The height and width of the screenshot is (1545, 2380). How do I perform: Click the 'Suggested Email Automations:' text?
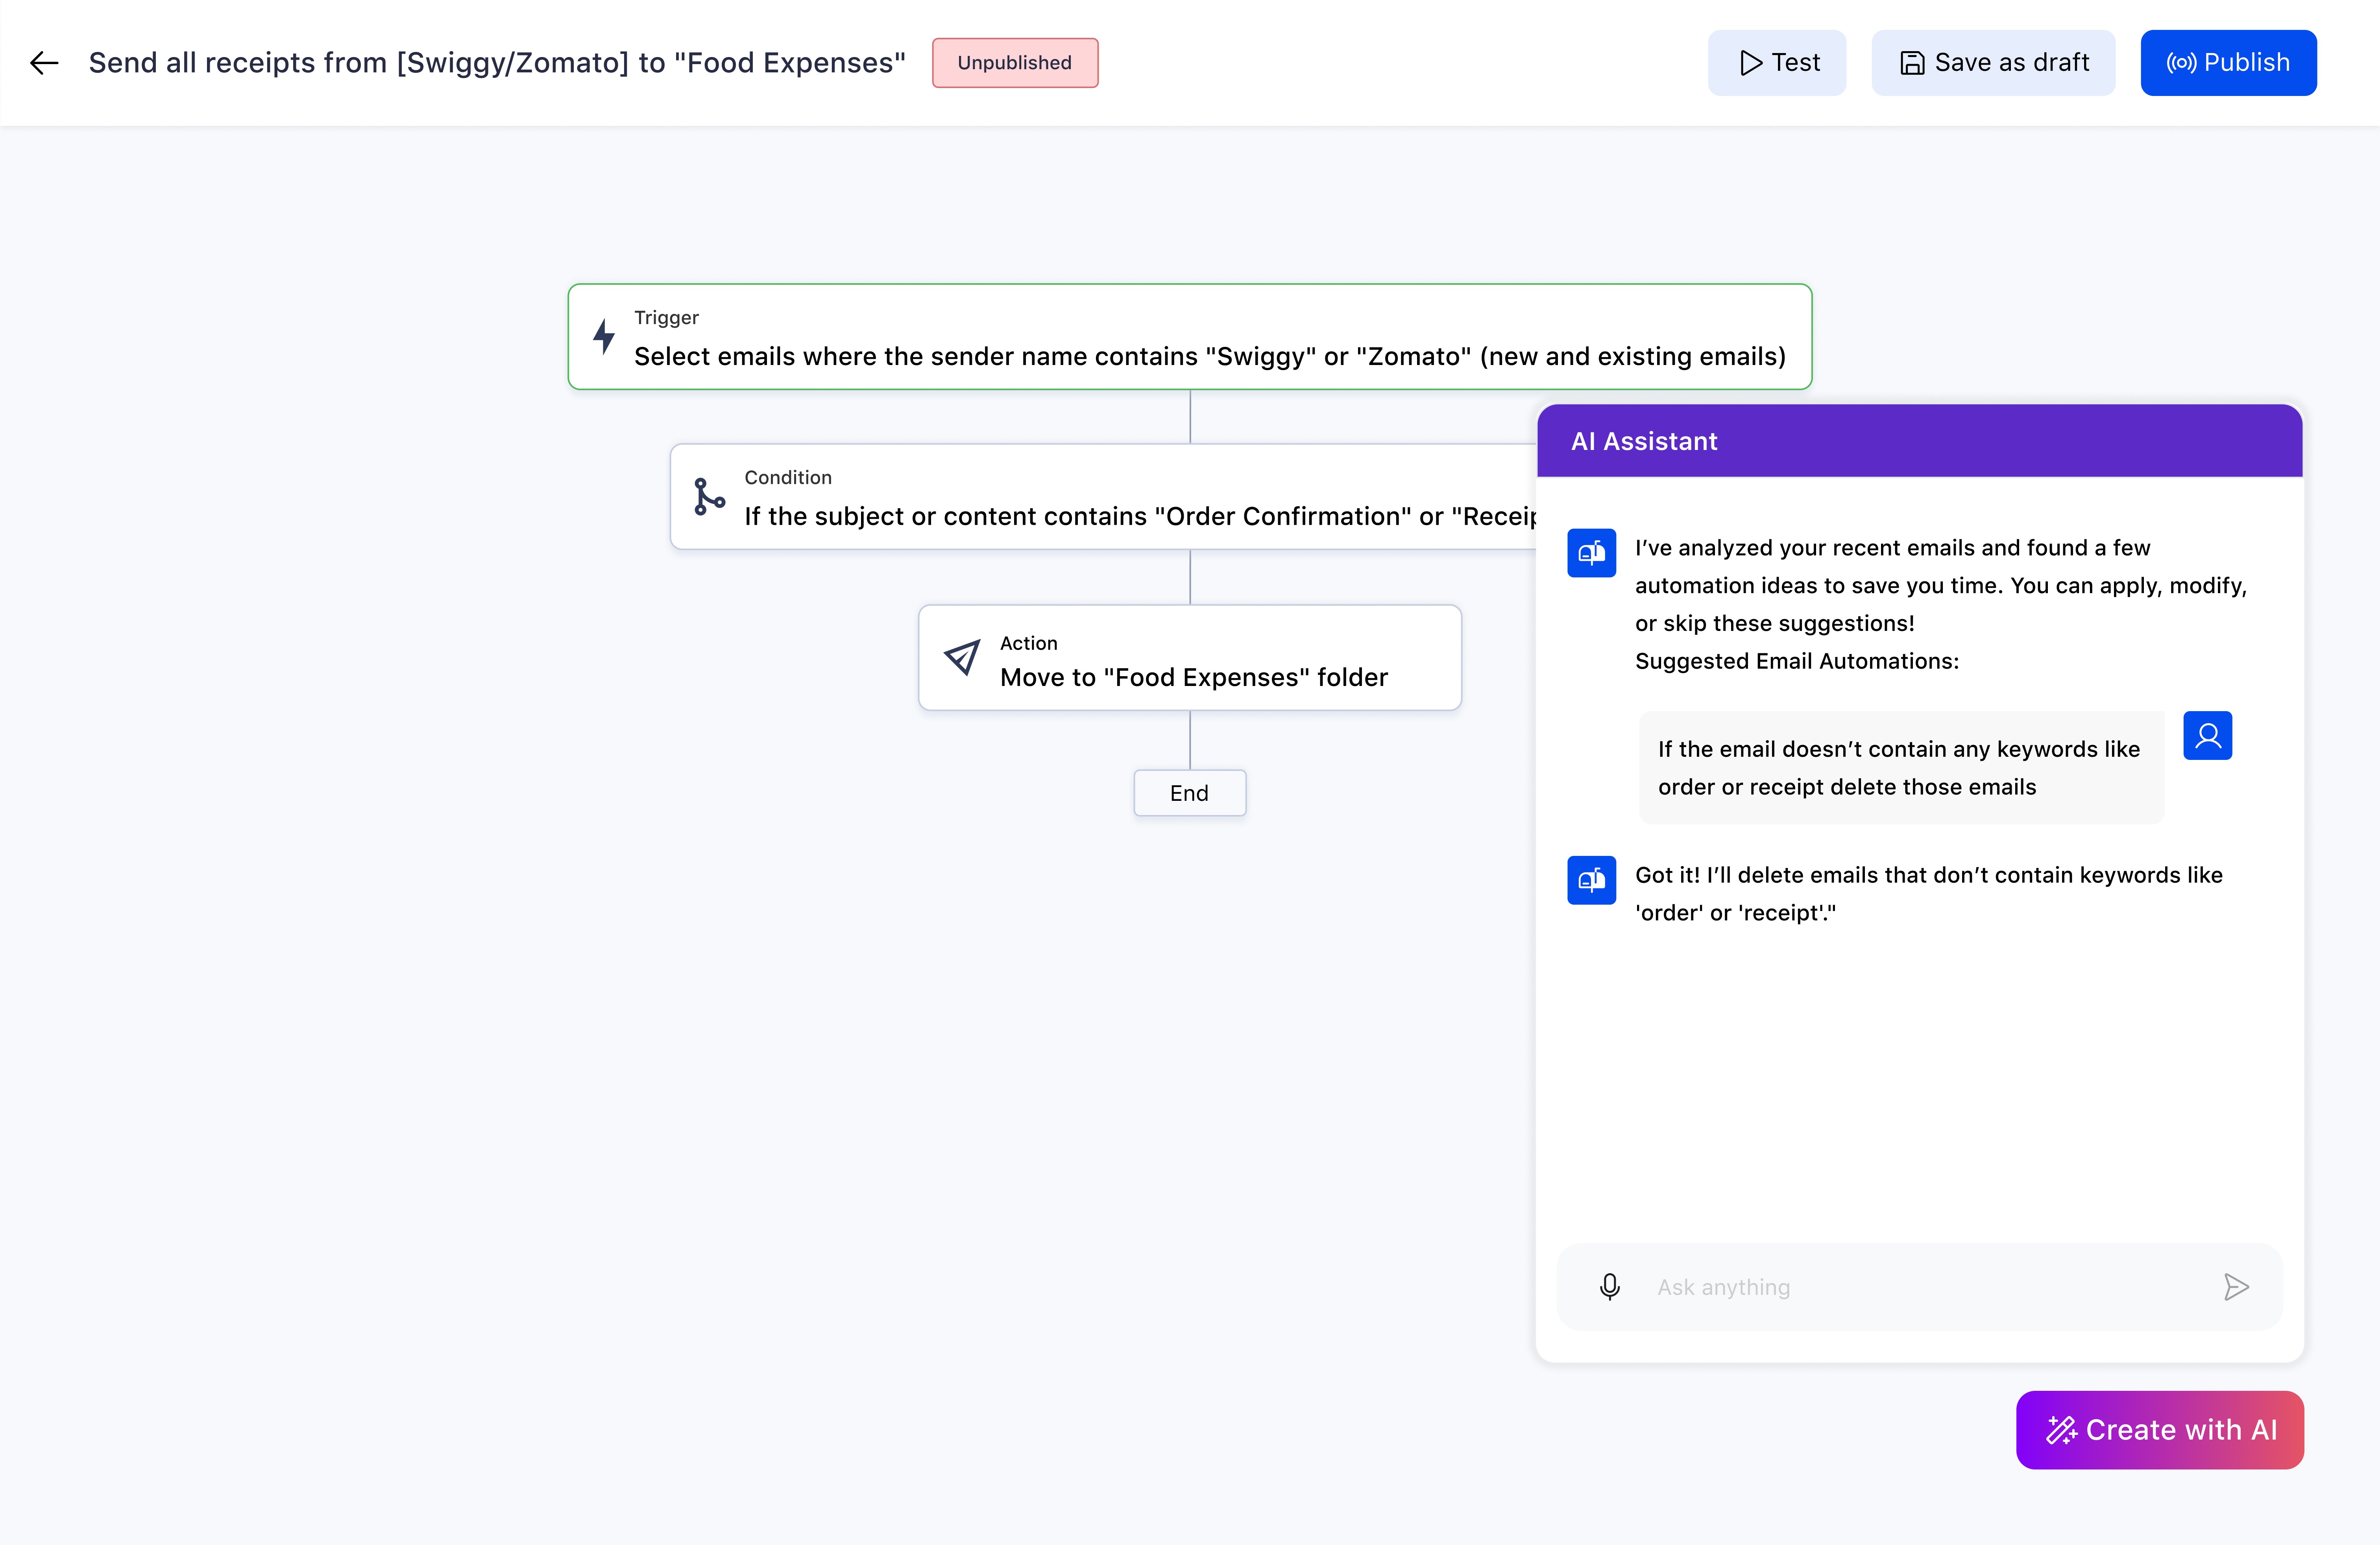pyautogui.click(x=1796, y=662)
